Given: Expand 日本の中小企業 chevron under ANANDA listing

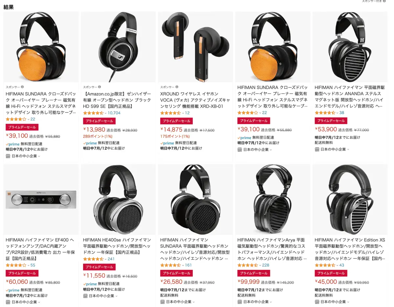Looking at the screenshot, I should click(x=348, y=149).
